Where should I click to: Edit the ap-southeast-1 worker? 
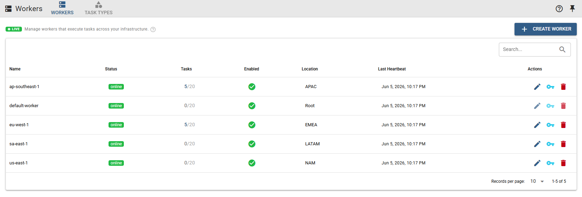click(537, 87)
